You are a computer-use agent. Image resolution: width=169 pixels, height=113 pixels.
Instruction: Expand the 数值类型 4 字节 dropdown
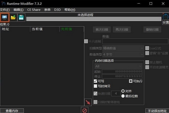123,55
